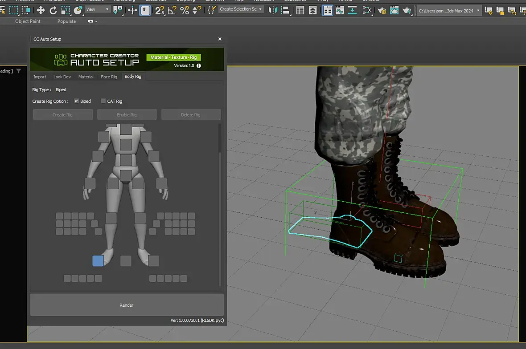Open Render Setup teapot icon
526x349 pixels.
382,10
